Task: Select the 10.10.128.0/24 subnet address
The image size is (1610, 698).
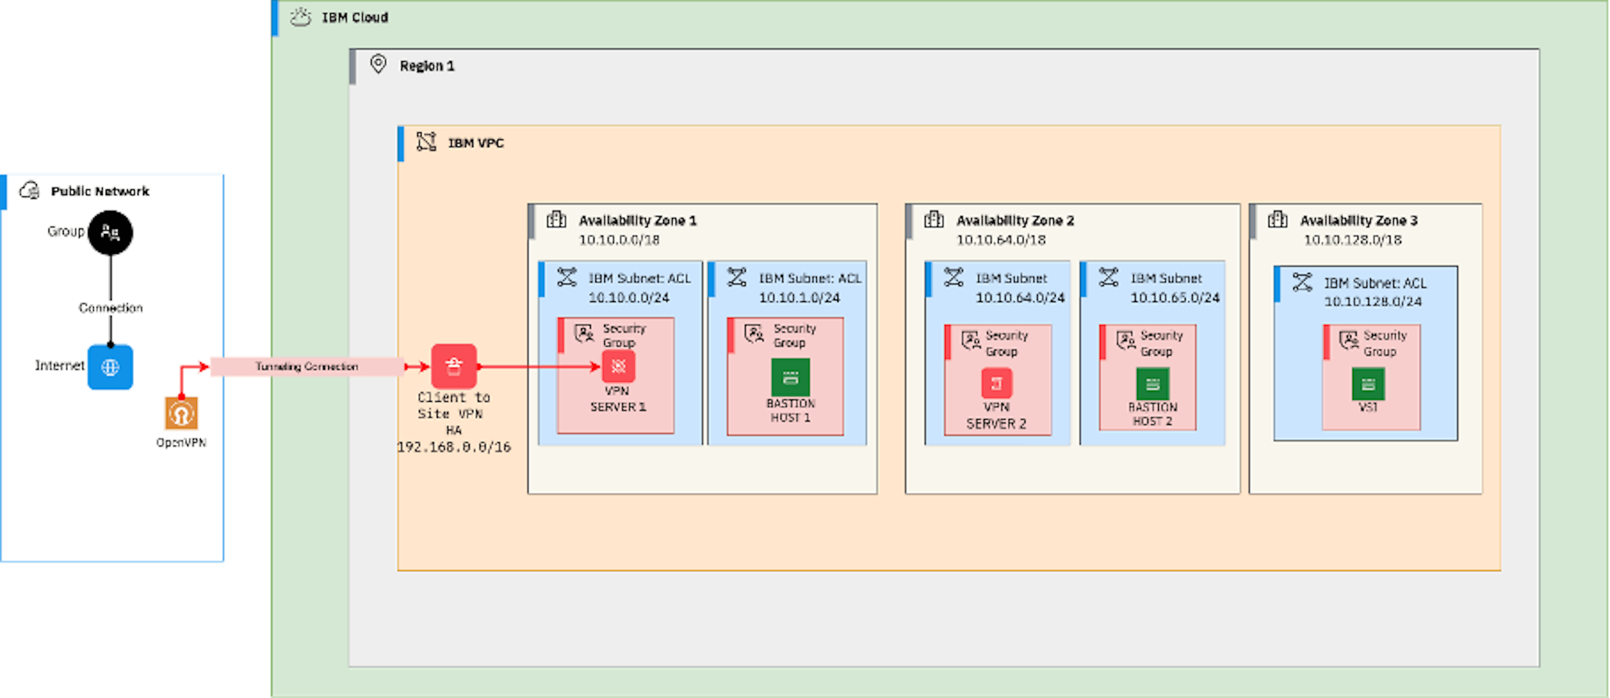Action: coord(1373,302)
